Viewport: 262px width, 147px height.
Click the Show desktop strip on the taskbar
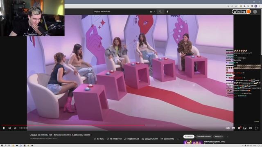click(262, 145)
